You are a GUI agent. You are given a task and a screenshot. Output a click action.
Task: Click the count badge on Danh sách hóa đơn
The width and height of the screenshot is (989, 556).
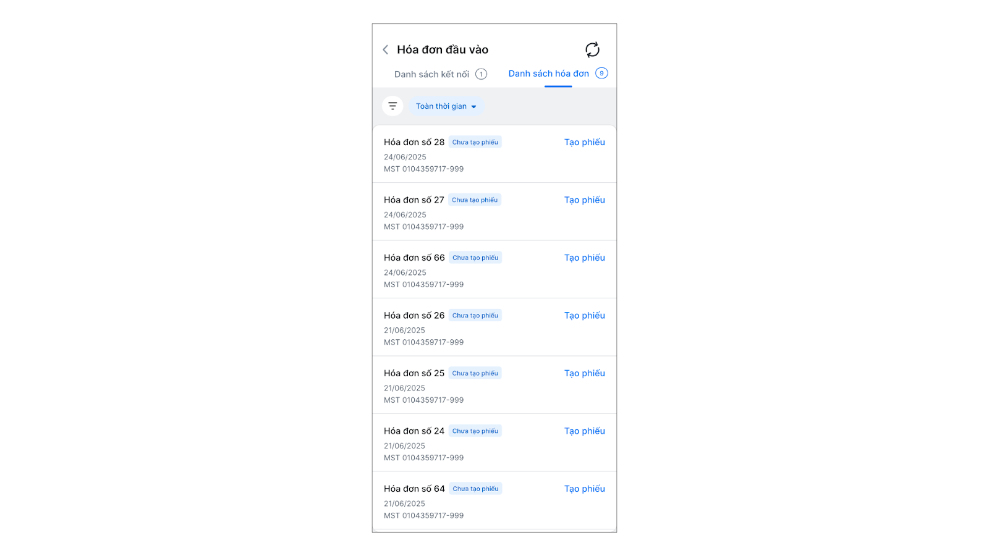tap(601, 74)
